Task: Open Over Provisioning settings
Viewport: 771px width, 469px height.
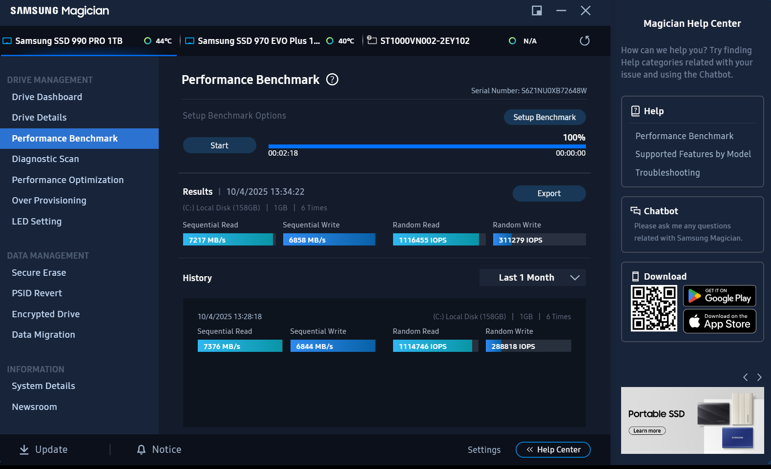Action: [x=49, y=201]
